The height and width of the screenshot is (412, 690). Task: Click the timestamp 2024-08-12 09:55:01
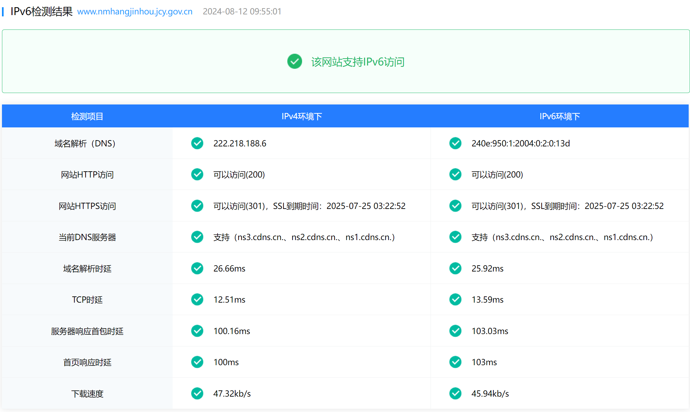[242, 11]
